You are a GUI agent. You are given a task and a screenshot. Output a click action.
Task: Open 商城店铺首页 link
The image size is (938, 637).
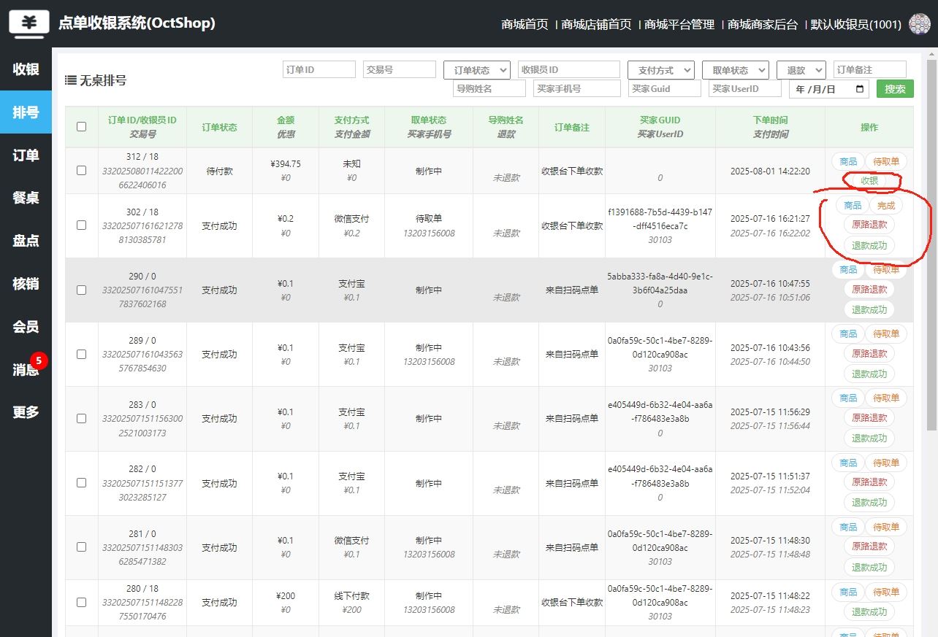(x=596, y=24)
